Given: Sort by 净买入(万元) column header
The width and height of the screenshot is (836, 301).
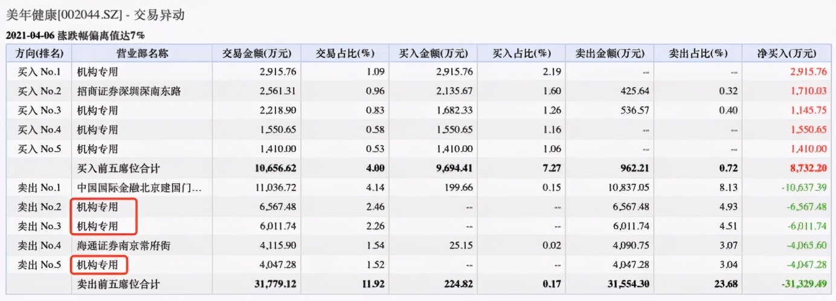Looking at the screenshot, I should coord(789,53).
